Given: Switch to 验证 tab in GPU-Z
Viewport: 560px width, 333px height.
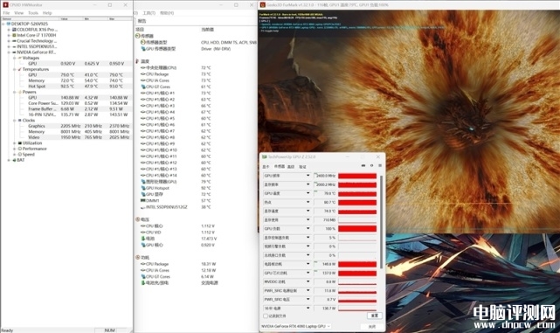Looking at the screenshot, I should pyautogui.click(x=302, y=167).
